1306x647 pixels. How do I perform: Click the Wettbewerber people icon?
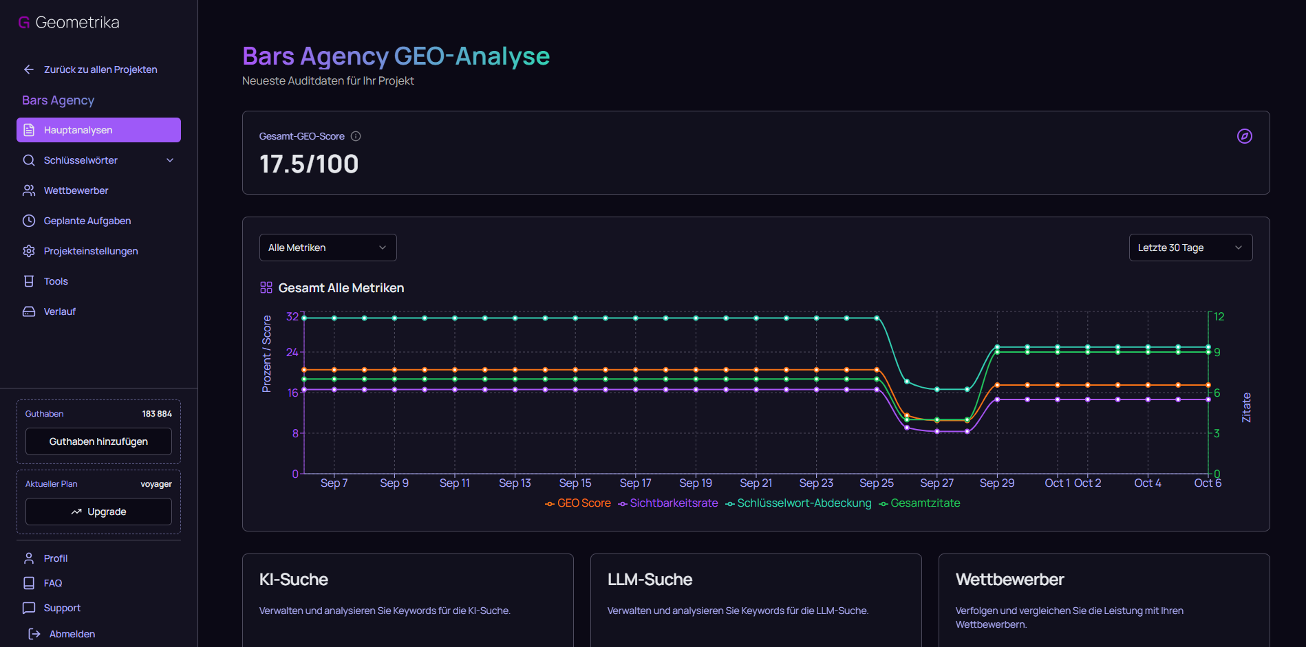click(x=28, y=190)
